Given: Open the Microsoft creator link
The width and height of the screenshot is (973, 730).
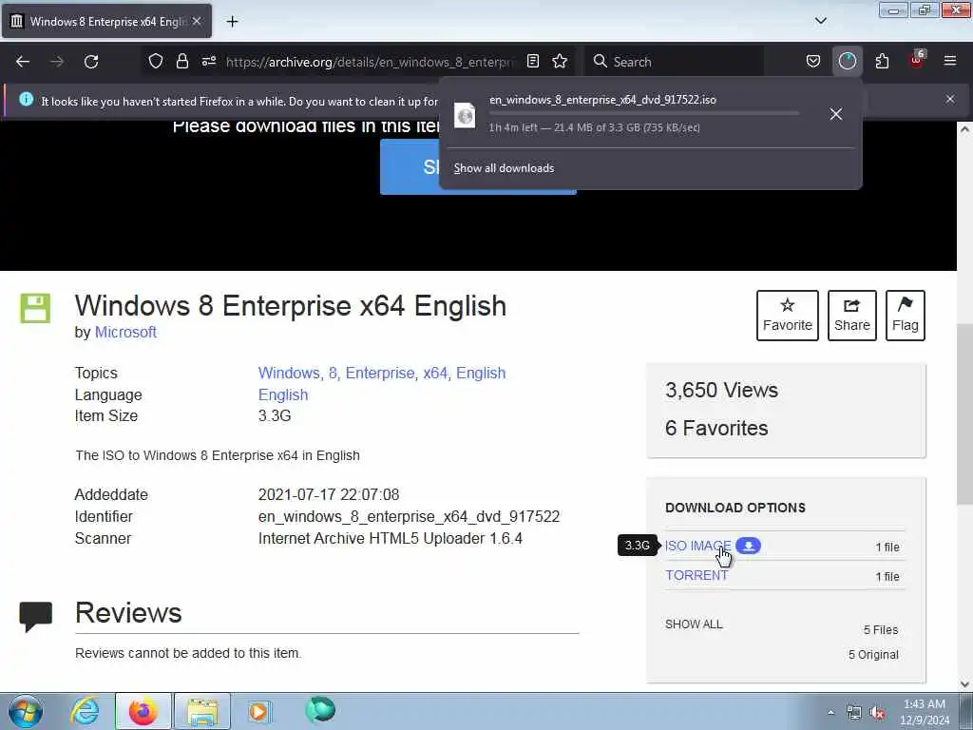Looking at the screenshot, I should tap(125, 332).
